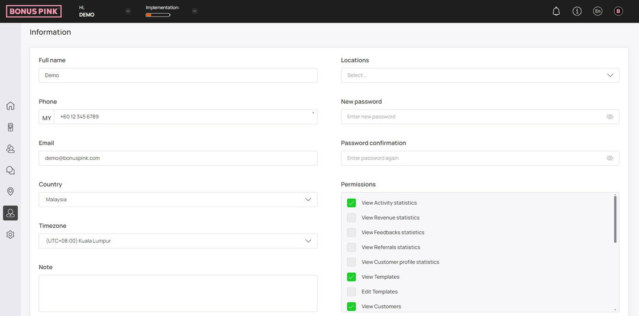Image resolution: width=639 pixels, height=316 pixels.
Task: Open the locations pin sidebar icon
Action: (11, 192)
